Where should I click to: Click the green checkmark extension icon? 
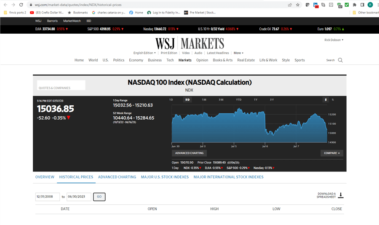point(347,5)
